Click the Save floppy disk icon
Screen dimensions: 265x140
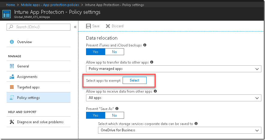click(88, 26)
